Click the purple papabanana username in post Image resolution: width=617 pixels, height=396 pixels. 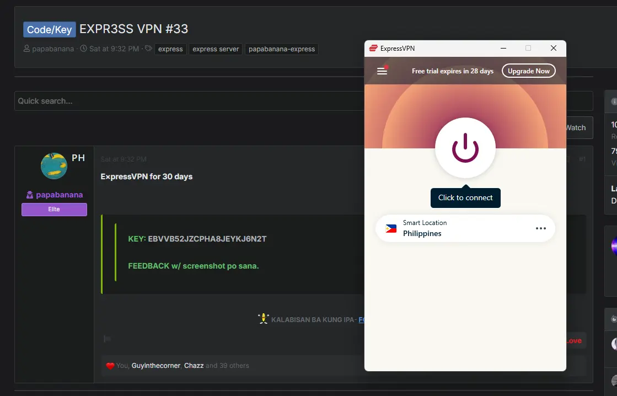[x=60, y=195]
